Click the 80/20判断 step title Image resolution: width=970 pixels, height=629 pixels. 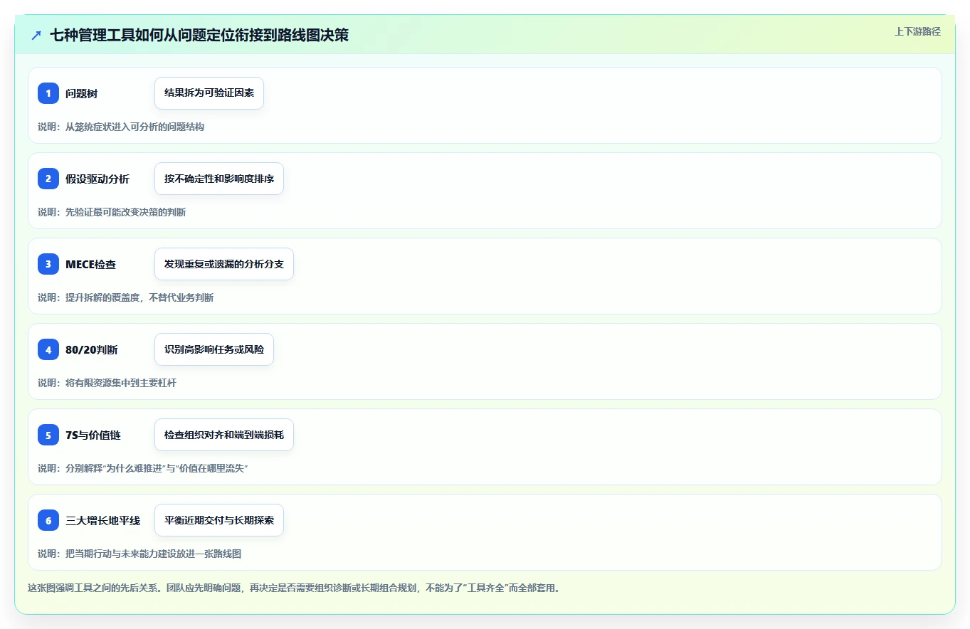[x=92, y=349]
